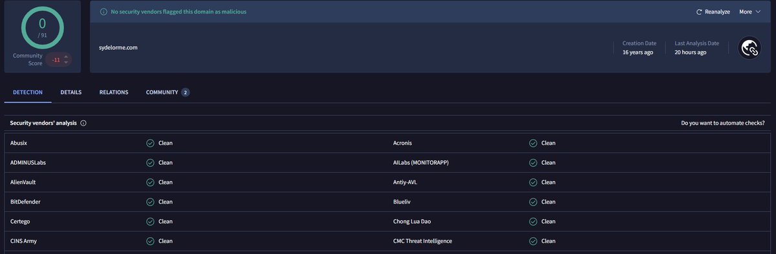
Task: Click the Chong Lua Dao vendor name
Action: tap(412, 221)
